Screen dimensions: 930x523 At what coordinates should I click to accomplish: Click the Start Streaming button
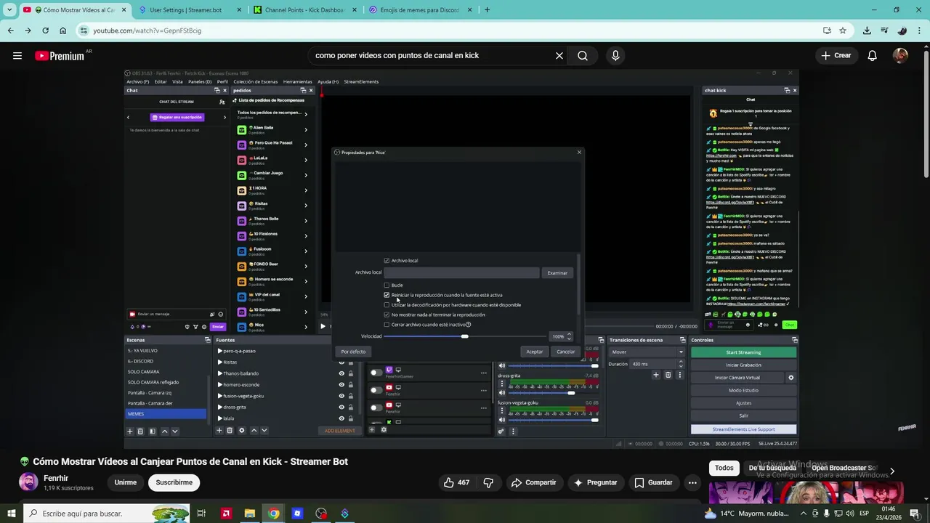[743, 352]
